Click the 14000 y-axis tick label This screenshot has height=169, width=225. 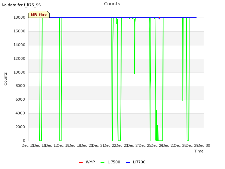(19, 45)
